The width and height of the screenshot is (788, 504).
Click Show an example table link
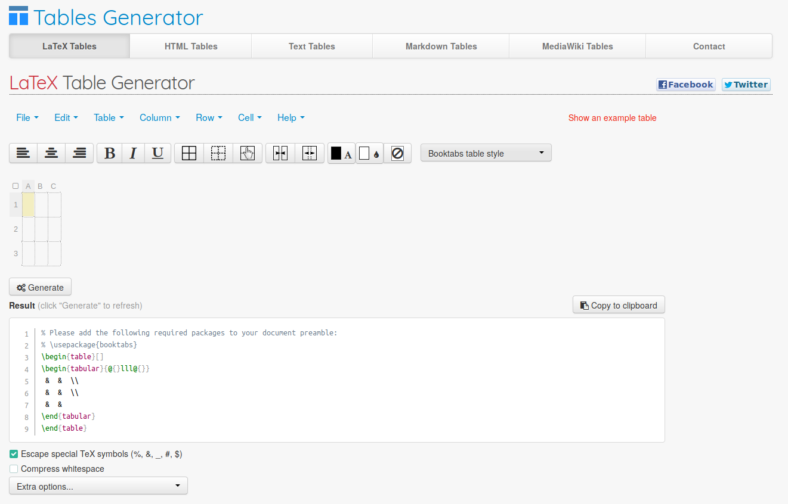pyautogui.click(x=612, y=118)
